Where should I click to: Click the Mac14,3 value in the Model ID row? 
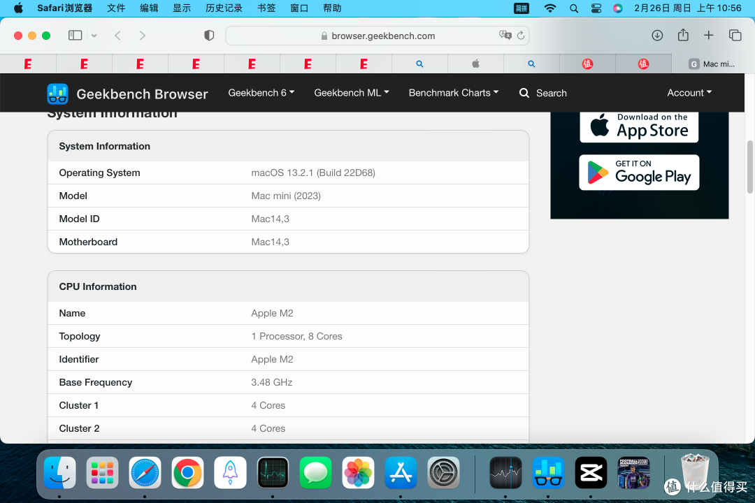(x=270, y=219)
